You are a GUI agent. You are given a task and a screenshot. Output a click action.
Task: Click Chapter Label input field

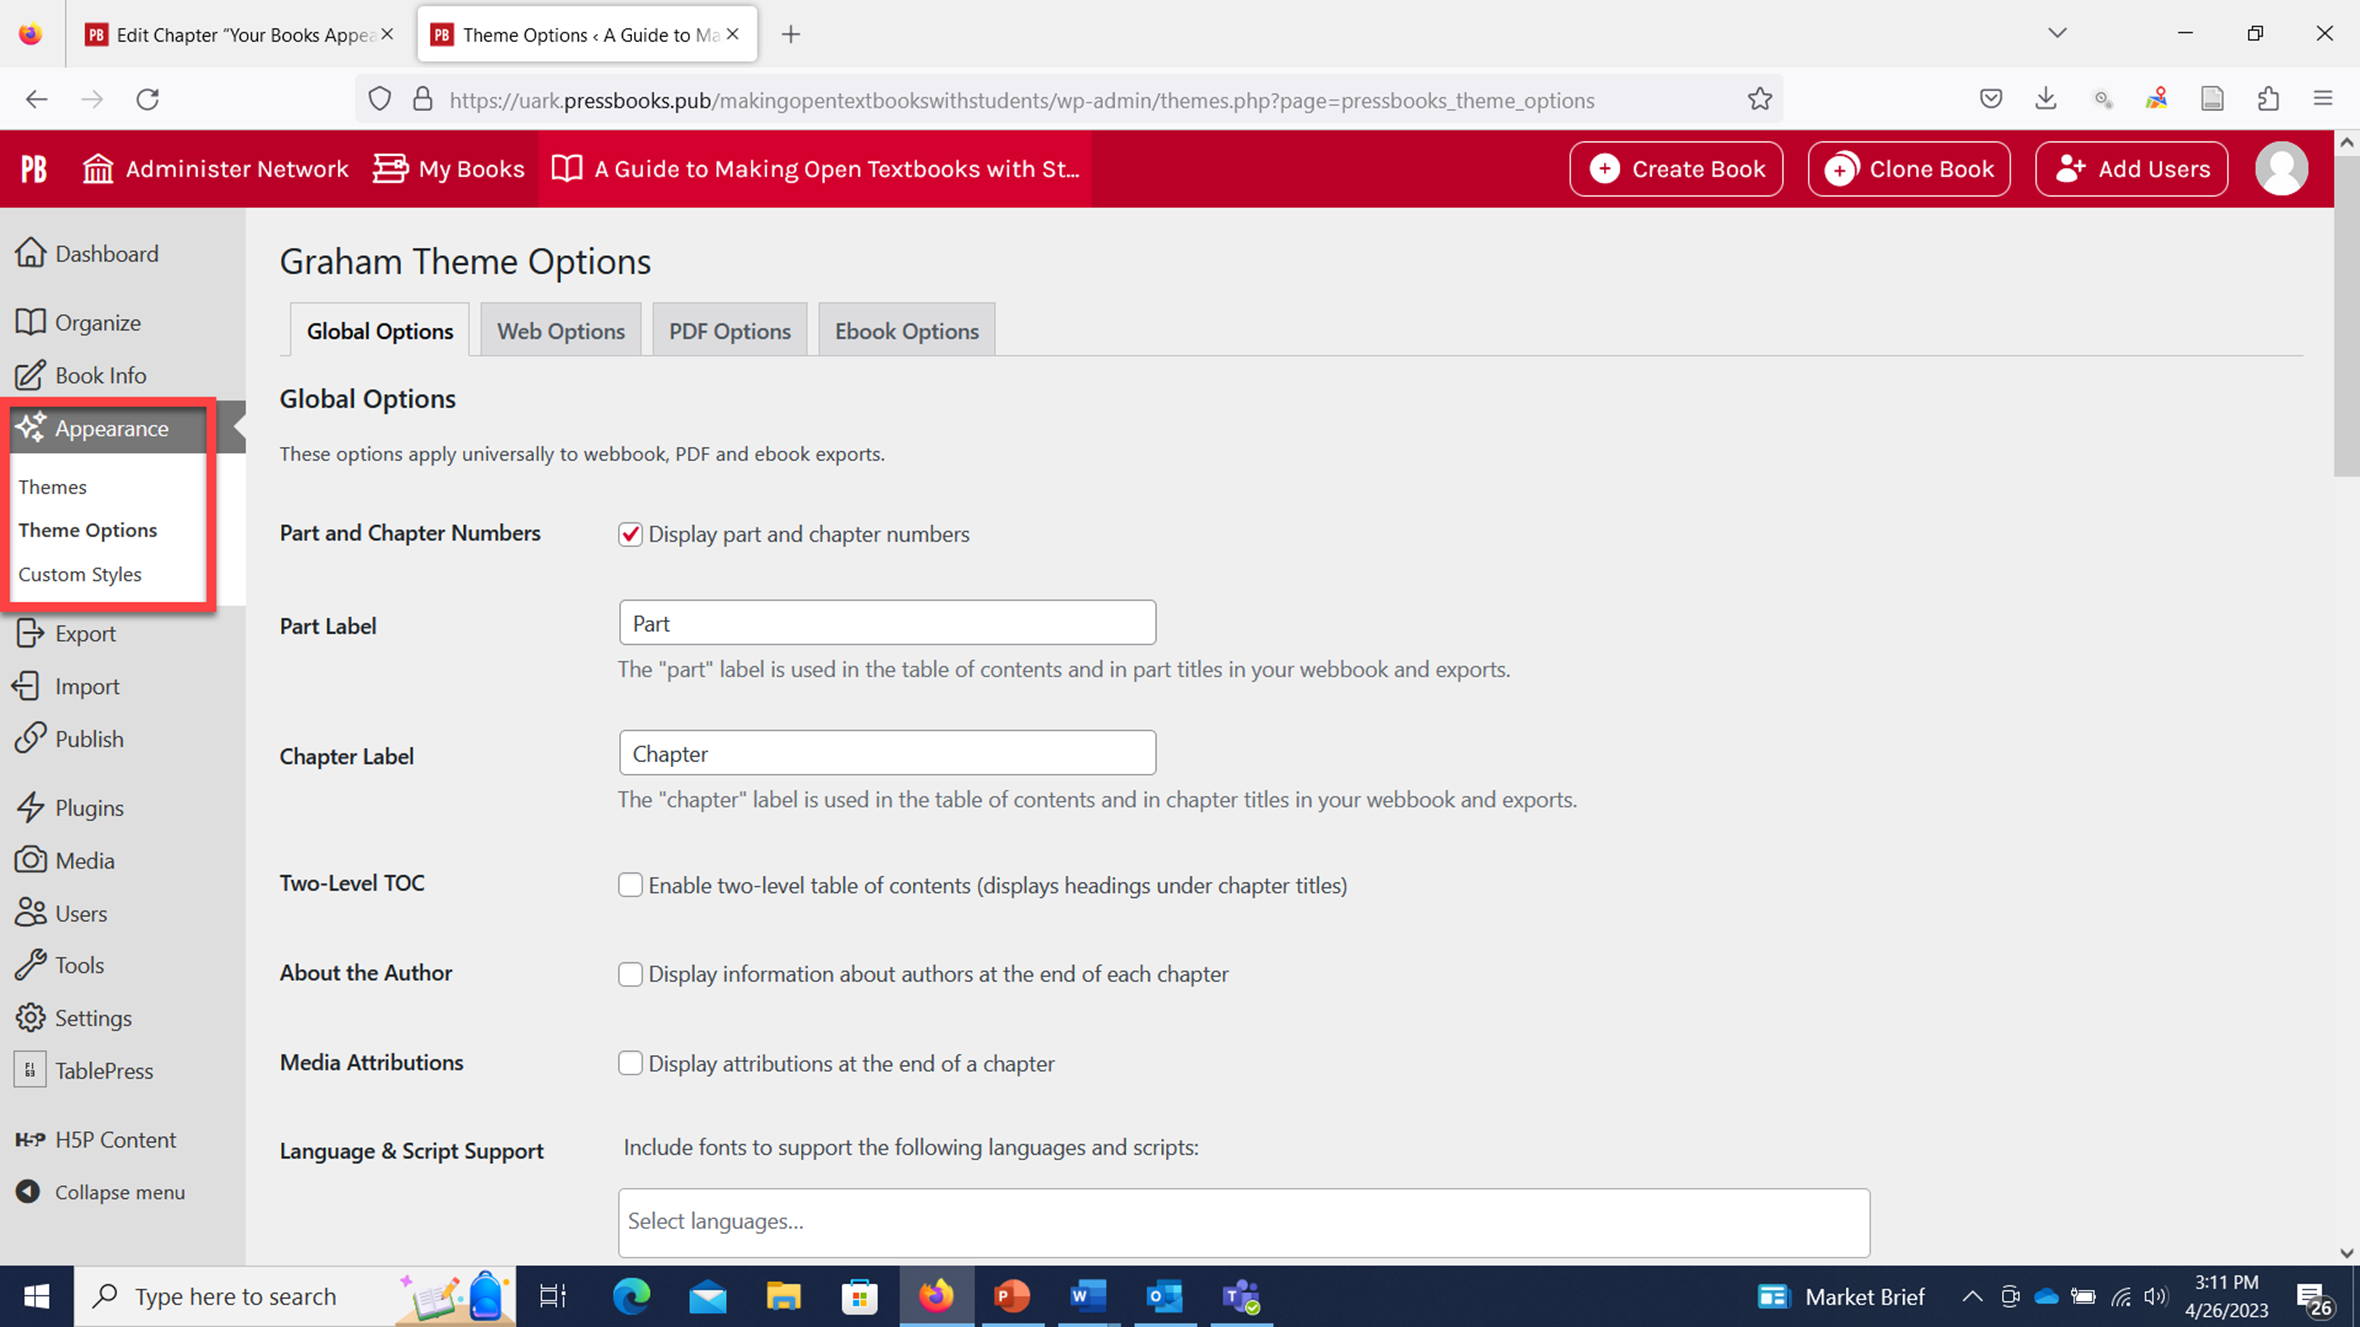887,752
